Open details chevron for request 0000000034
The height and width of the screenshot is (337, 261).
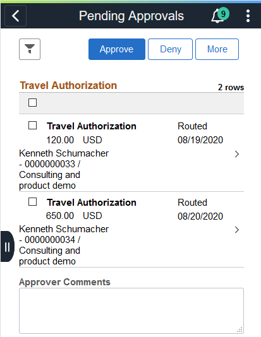tap(237, 230)
